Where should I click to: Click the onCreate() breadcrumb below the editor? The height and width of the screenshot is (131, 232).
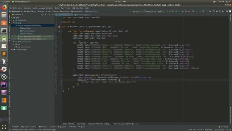81,124
